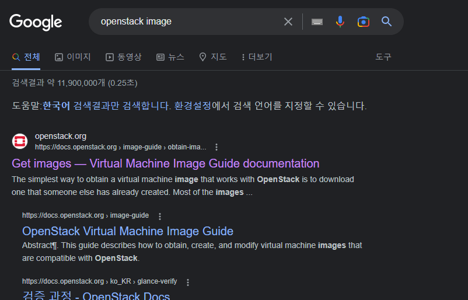The width and height of the screenshot is (468, 300).
Task: Open the 도구 tools option
Action: tap(383, 57)
